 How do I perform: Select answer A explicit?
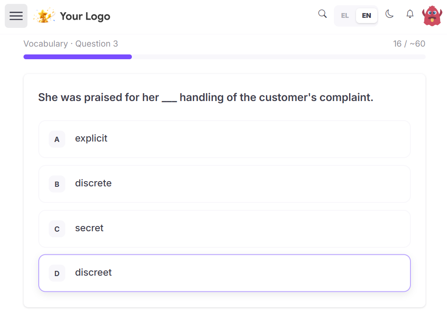225,139
